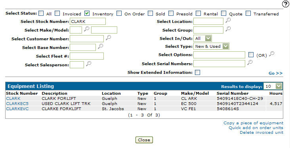Focus the Select Group field

208,30
